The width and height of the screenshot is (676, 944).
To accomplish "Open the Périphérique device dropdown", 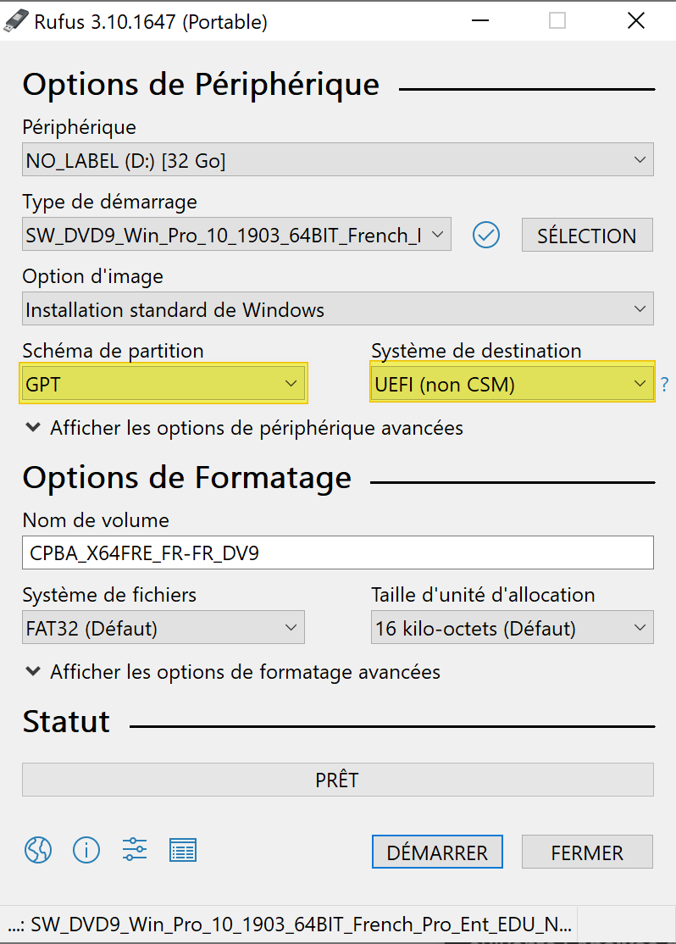I will click(337, 160).
